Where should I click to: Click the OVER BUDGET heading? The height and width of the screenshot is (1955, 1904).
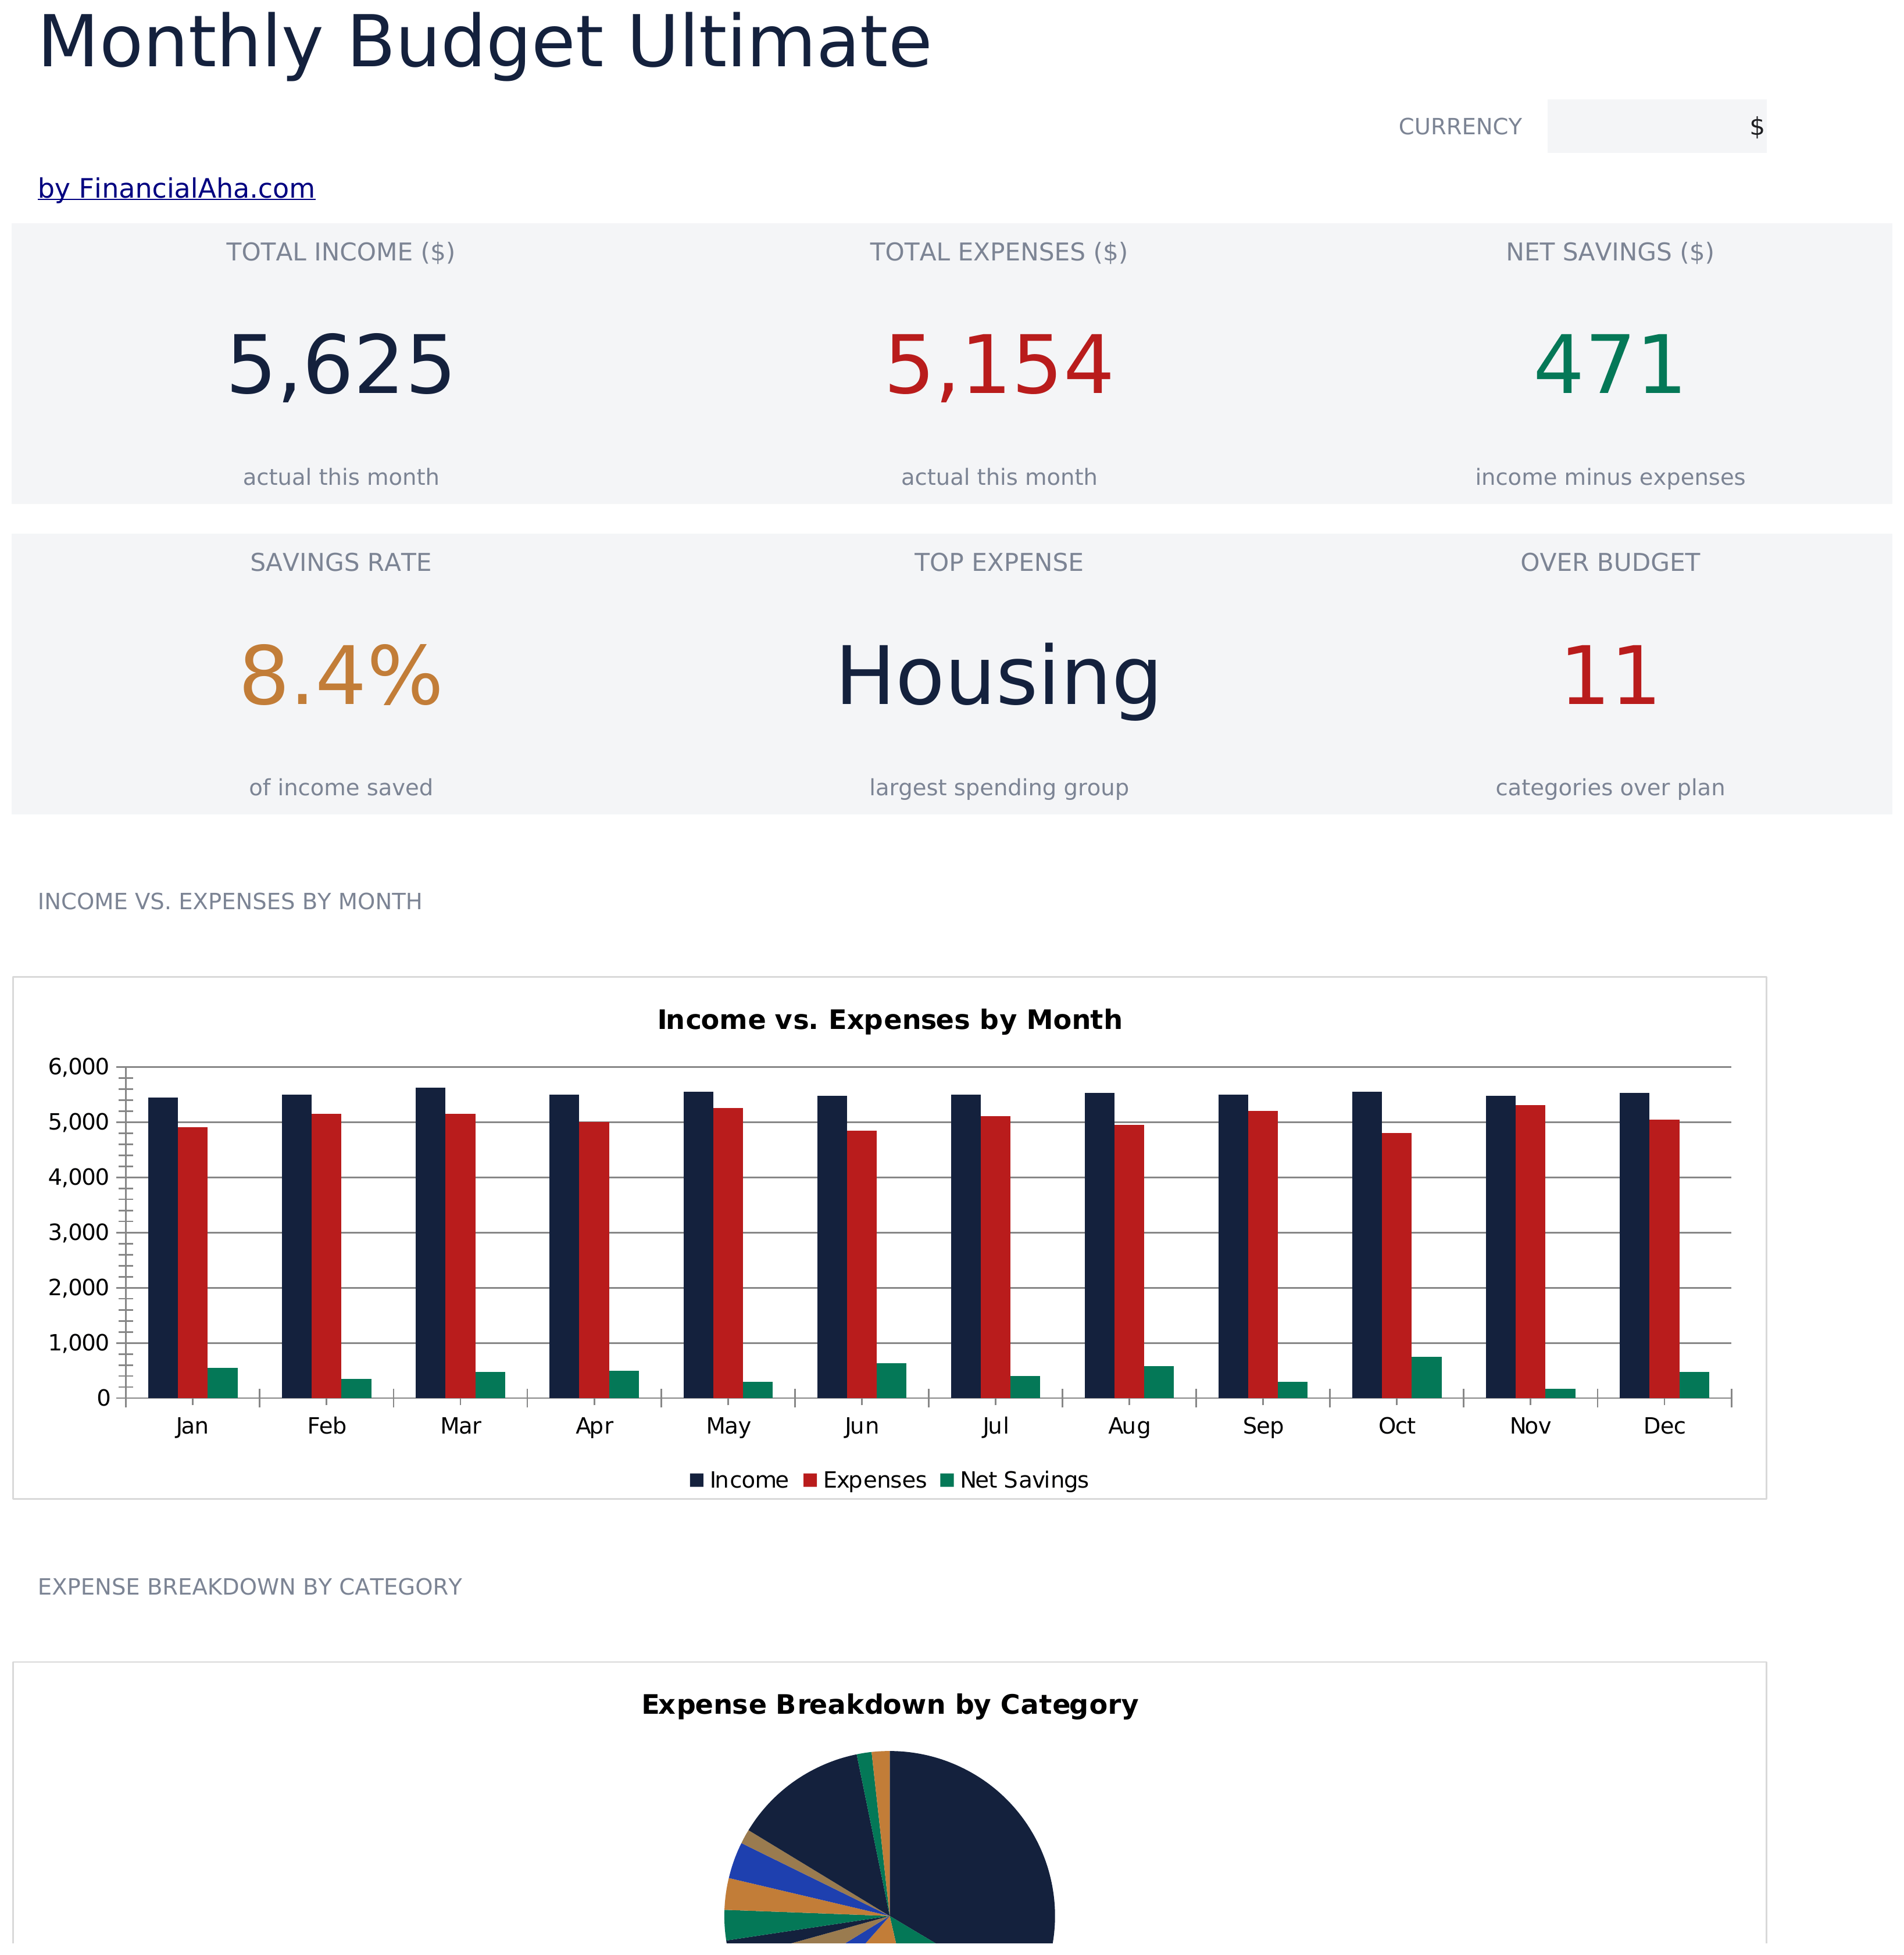pyautogui.click(x=1609, y=562)
